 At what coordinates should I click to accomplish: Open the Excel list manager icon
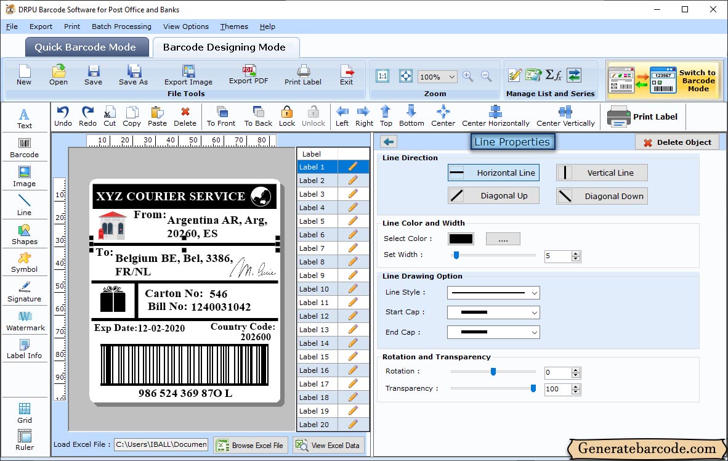(533, 75)
